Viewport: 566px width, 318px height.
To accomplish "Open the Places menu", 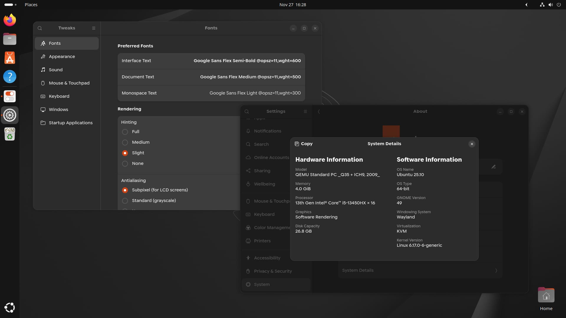I will click(x=31, y=5).
